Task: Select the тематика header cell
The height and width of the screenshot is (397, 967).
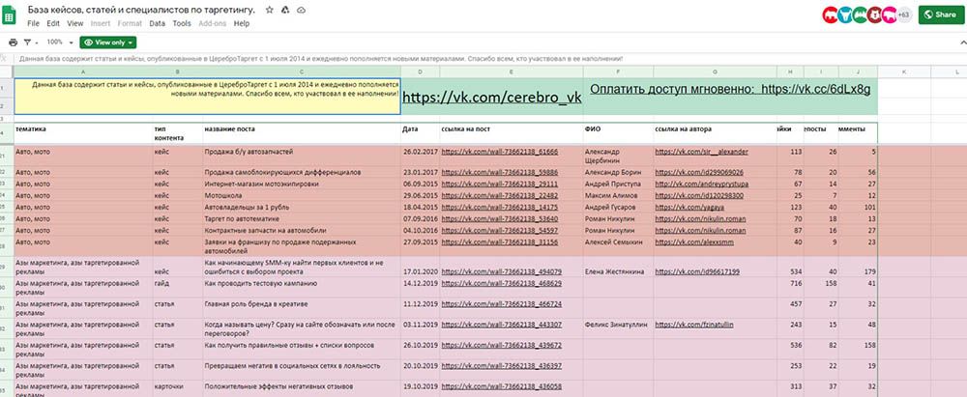Action: [83, 133]
